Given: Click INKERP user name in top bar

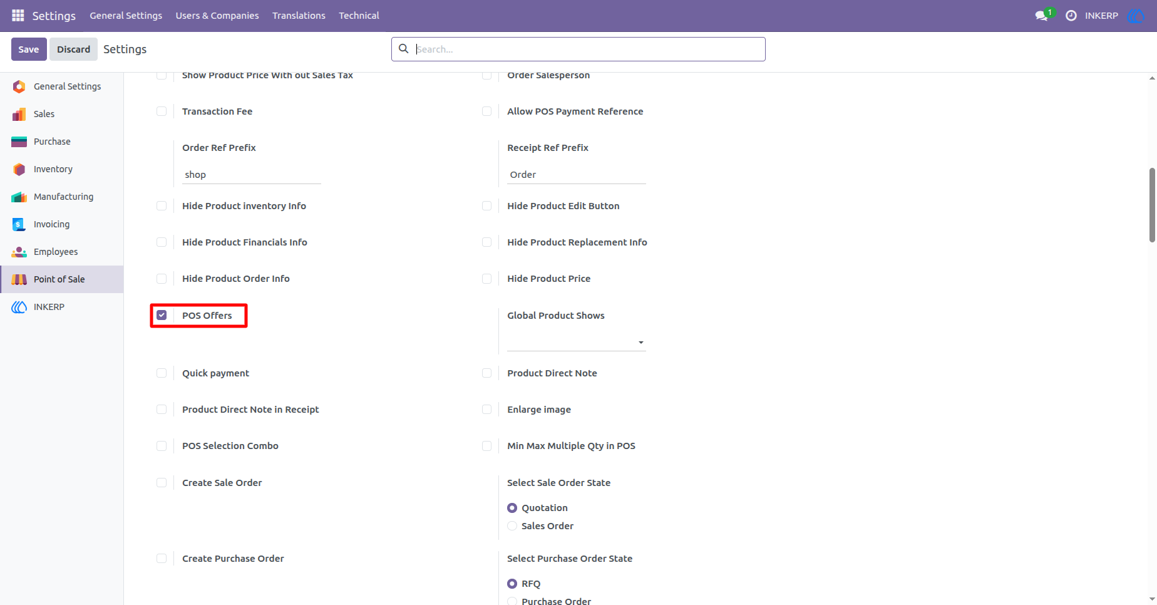Looking at the screenshot, I should (x=1101, y=16).
